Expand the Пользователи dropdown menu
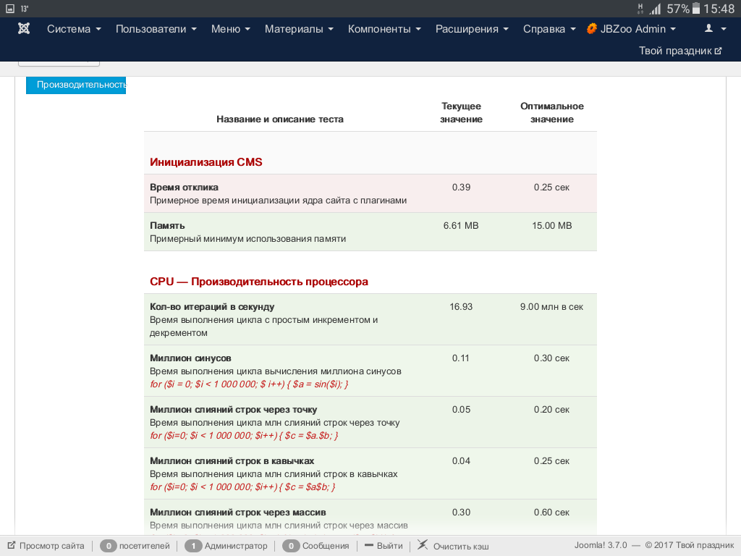The height and width of the screenshot is (556, 741). pyautogui.click(x=156, y=29)
